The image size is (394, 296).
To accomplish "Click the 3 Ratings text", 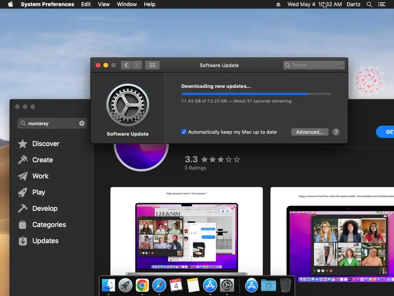I will point(195,168).
